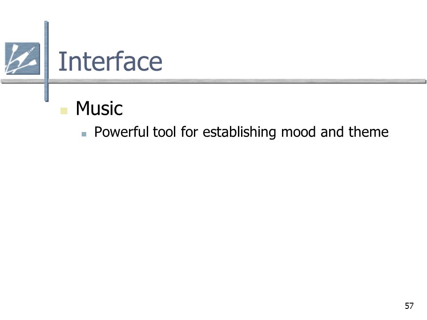Click the word and before theme
The image size is (427, 320).
pyautogui.click(x=332, y=132)
